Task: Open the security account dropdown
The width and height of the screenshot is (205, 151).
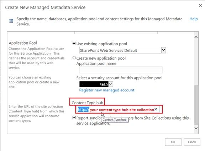Action: (x=111, y=84)
